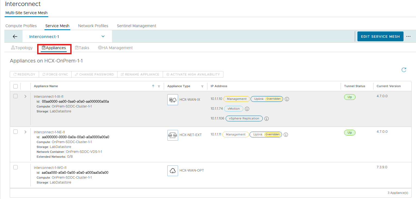Switch to the Tasks view
The width and height of the screenshot is (416, 199).
point(82,48)
